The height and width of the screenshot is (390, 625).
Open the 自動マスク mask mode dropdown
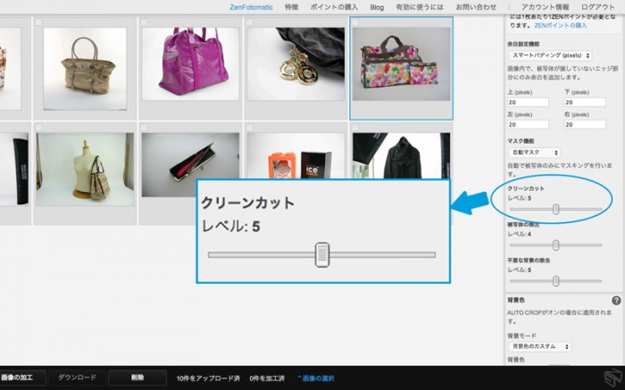pos(533,153)
